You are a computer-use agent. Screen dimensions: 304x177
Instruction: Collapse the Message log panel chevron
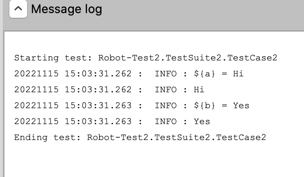point(18,9)
